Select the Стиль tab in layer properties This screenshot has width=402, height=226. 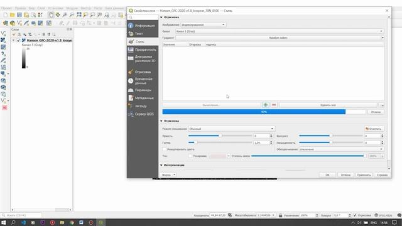[143, 41]
